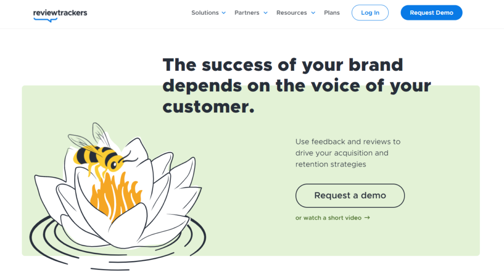The width and height of the screenshot is (504, 277).
Task: Expand the Solutions dropdown chevron
Action: pyautogui.click(x=224, y=13)
